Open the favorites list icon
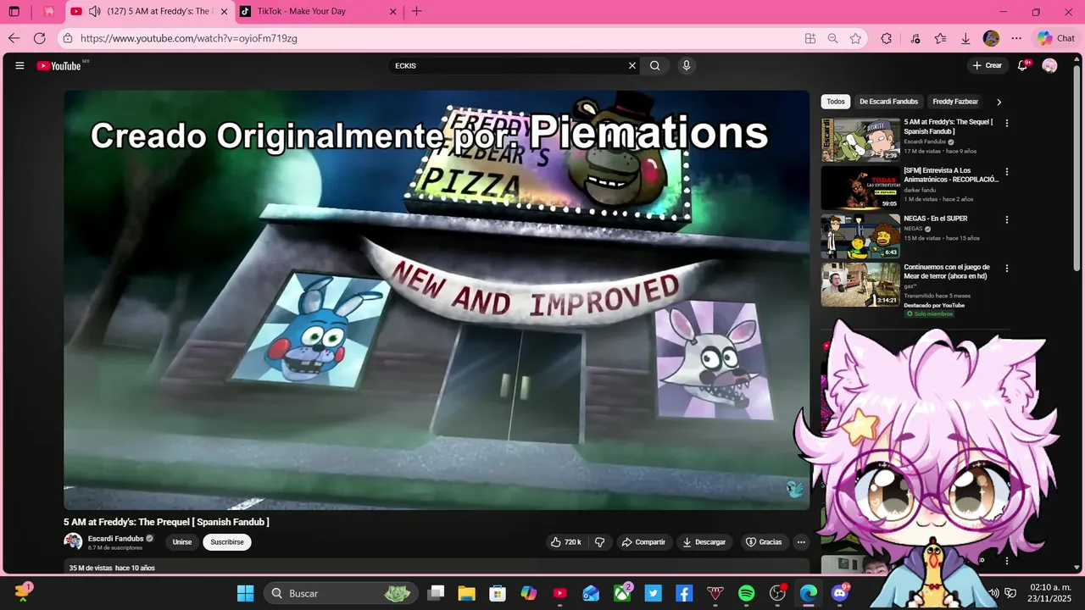 pyautogui.click(x=941, y=38)
